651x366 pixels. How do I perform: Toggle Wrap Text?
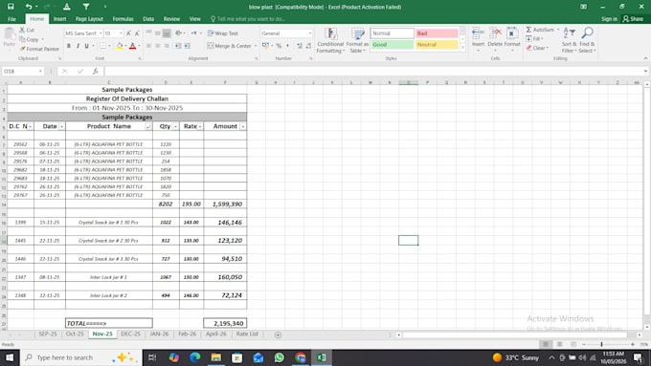coord(223,33)
